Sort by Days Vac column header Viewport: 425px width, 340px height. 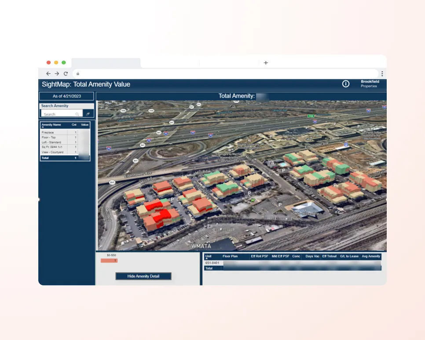312,257
